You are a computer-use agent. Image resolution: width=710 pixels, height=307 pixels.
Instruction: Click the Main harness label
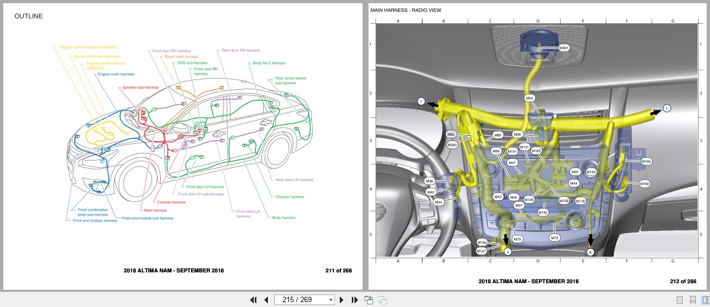coord(155,210)
